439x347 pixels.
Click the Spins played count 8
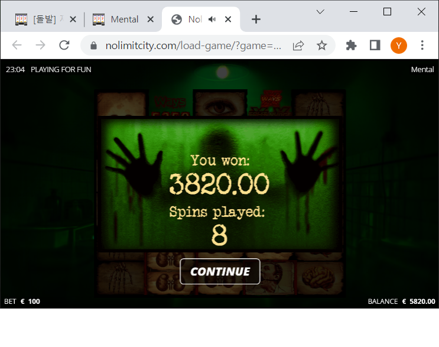219,235
